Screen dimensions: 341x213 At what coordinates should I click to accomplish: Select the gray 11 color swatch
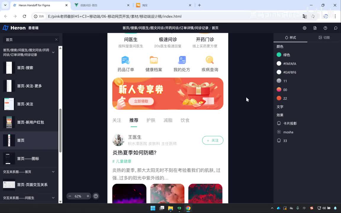click(x=279, y=81)
